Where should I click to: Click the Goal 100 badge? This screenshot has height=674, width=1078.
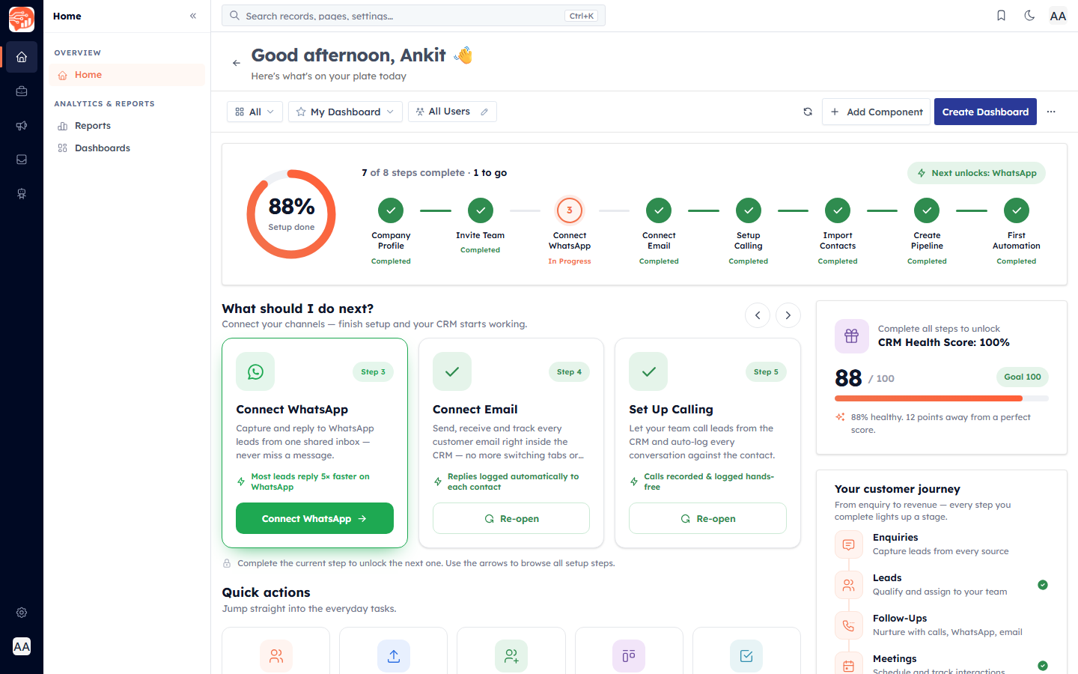pos(1023,377)
